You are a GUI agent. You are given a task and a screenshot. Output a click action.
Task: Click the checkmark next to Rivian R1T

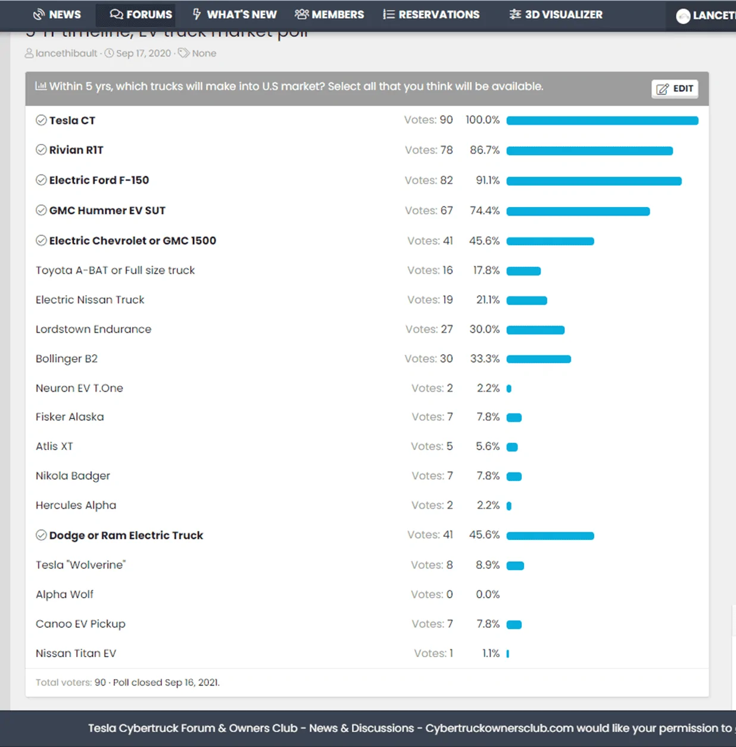click(41, 150)
